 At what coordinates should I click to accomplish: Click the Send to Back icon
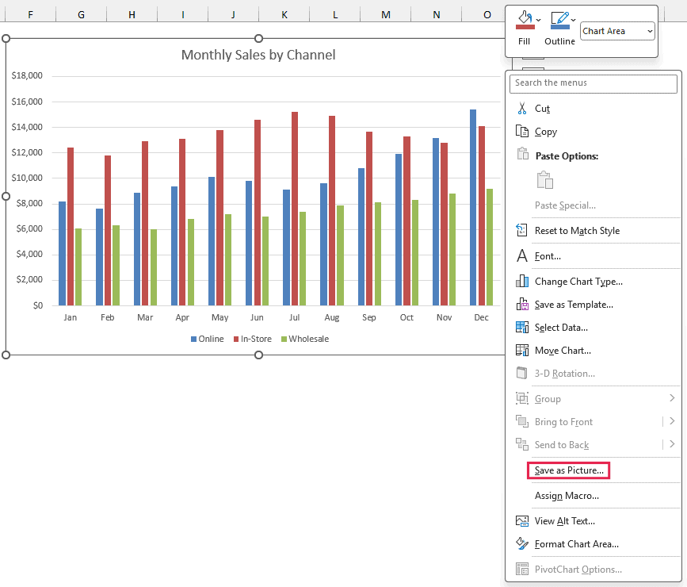point(522,444)
